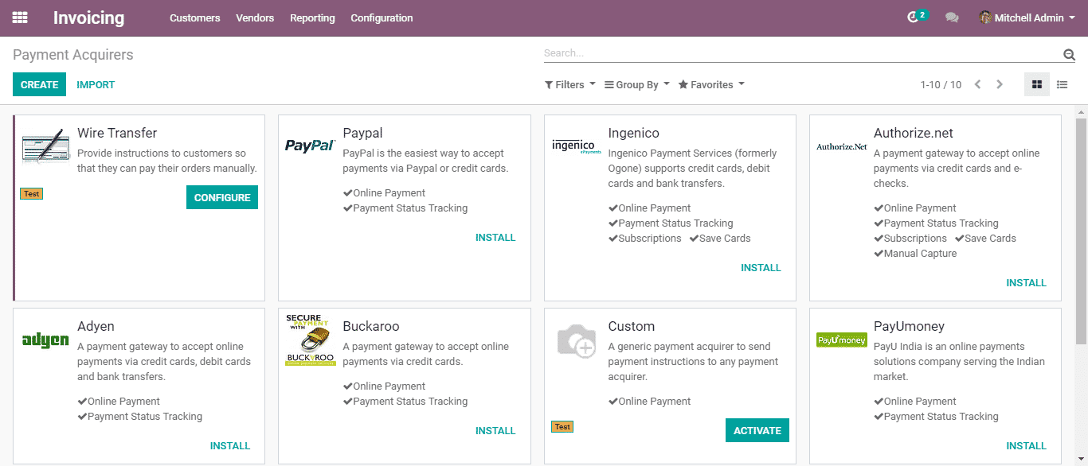The width and height of the screenshot is (1088, 466).
Task: Open the Customers menu
Action: [194, 17]
